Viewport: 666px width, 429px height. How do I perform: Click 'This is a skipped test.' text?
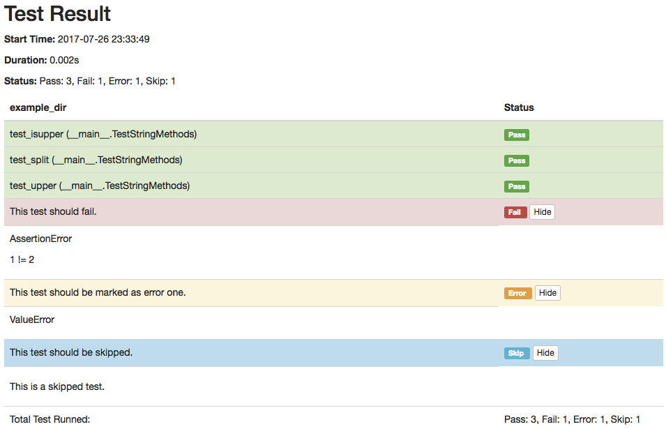pos(57,386)
